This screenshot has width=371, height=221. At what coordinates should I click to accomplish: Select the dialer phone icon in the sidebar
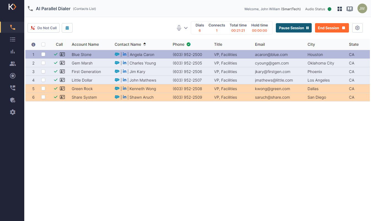12,27
